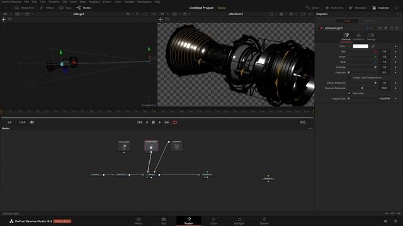Image resolution: width=403 pixels, height=226 pixels.
Task: Open Project Manager home icon
Action: point(385,221)
